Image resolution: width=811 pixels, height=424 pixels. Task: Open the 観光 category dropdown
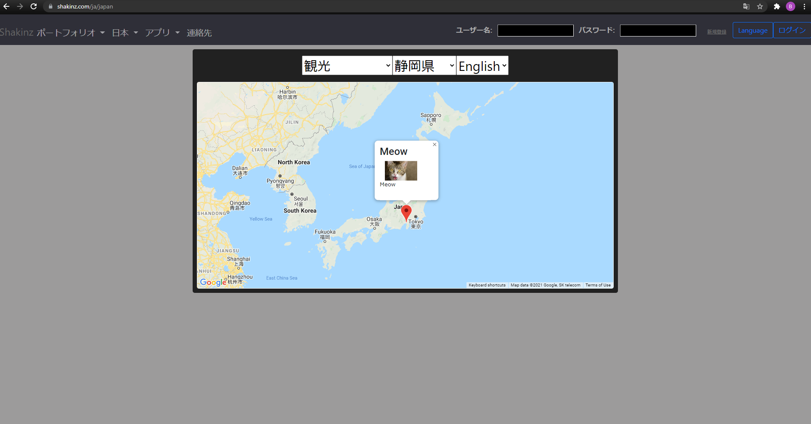pyautogui.click(x=347, y=66)
